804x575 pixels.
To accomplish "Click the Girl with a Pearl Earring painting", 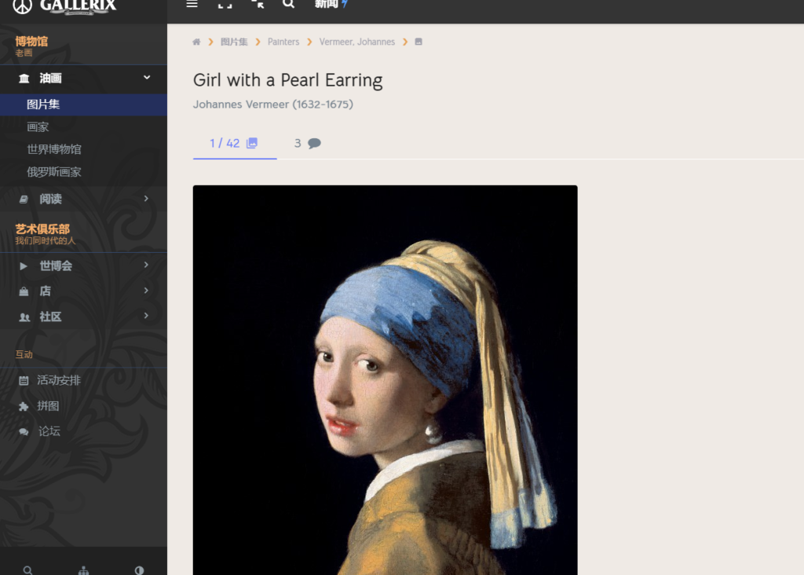I will pyautogui.click(x=385, y=380).
